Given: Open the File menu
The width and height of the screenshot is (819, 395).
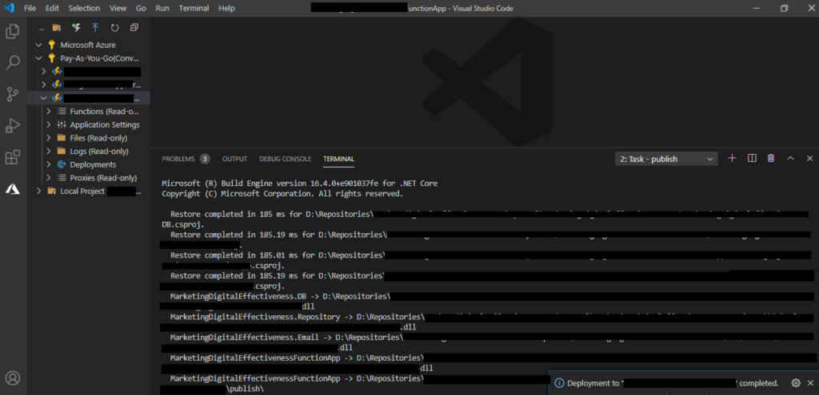Looking at the screenshot, I should pos(30,8).
